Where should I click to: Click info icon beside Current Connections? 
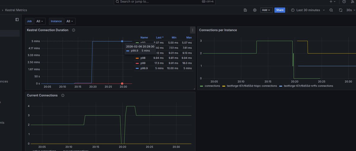(x=63, y=95)
